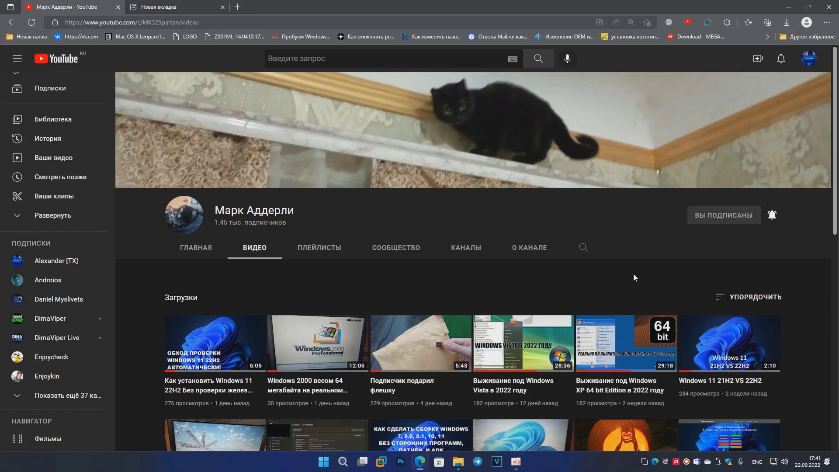Open the УПОРЯДОЧИТЬ sort dropdown
Viewport: 839px width, 472px height.
[x=748, y=297]
